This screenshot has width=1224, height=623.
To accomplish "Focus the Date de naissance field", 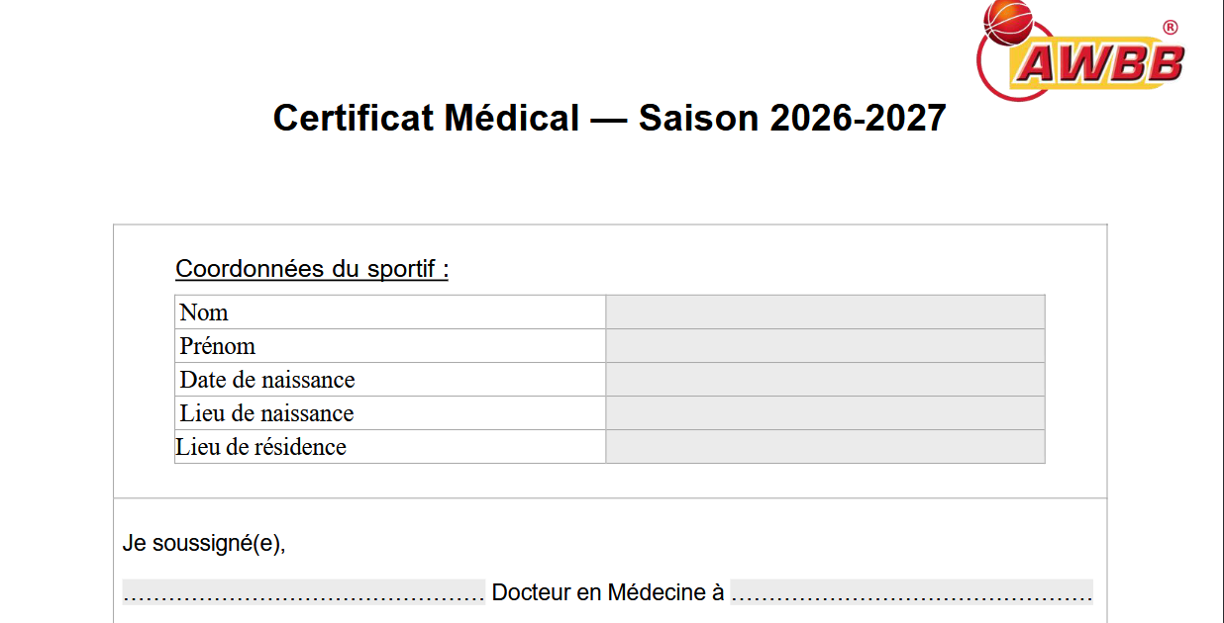I will pos(825,380).
